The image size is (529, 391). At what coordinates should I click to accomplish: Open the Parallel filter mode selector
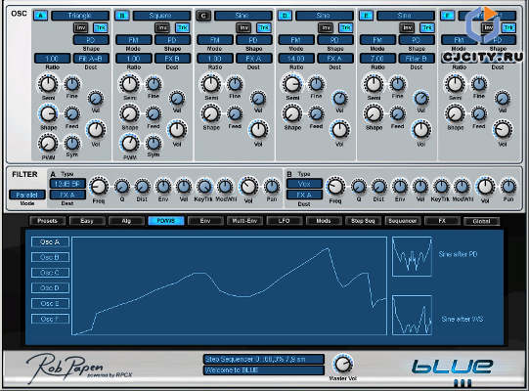27,195
